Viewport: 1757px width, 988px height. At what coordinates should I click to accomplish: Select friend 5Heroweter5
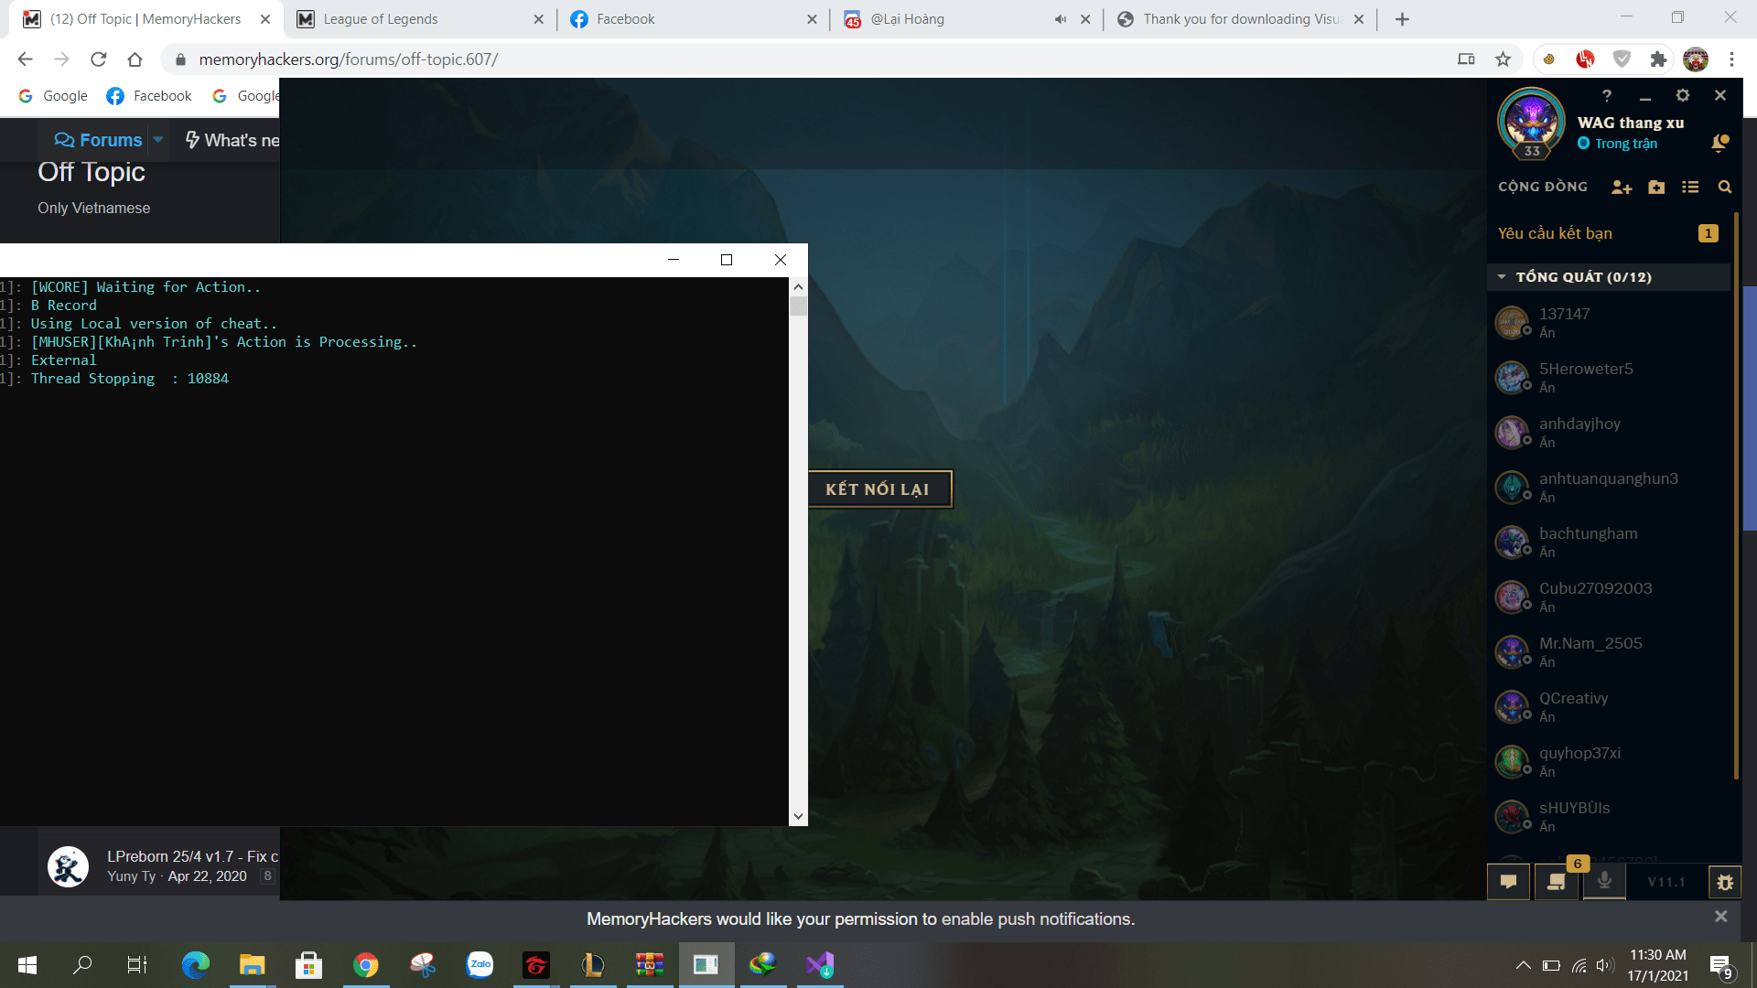point(1608,377)
